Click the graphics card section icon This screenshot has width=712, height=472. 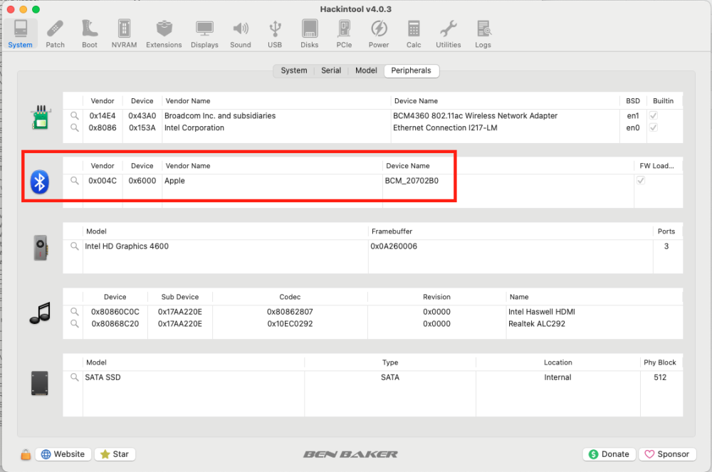tap(41, 248)
